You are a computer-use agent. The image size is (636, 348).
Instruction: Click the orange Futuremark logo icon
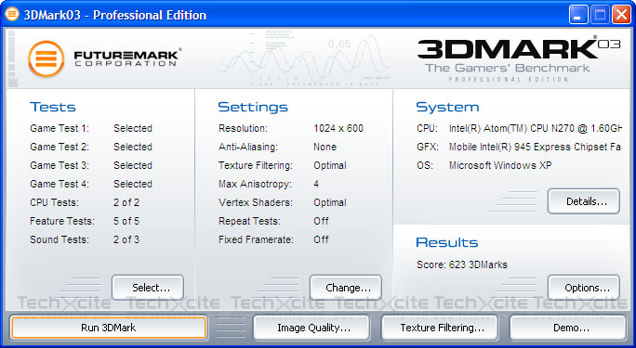click(46, 59)
